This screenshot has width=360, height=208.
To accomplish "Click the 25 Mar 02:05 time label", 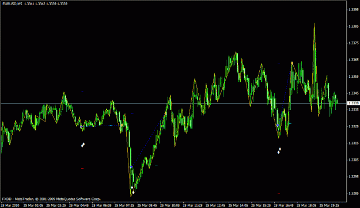I will [x=33, y=206].
